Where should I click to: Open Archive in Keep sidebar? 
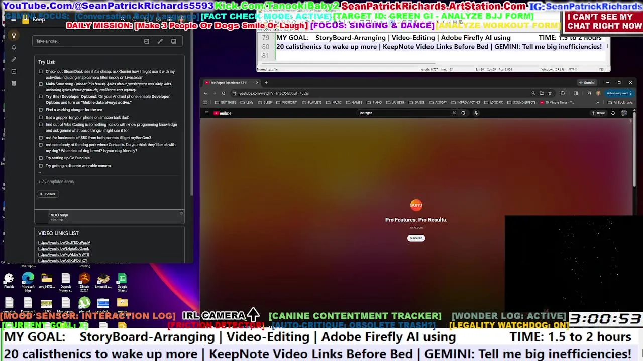(x=14, y=71)
